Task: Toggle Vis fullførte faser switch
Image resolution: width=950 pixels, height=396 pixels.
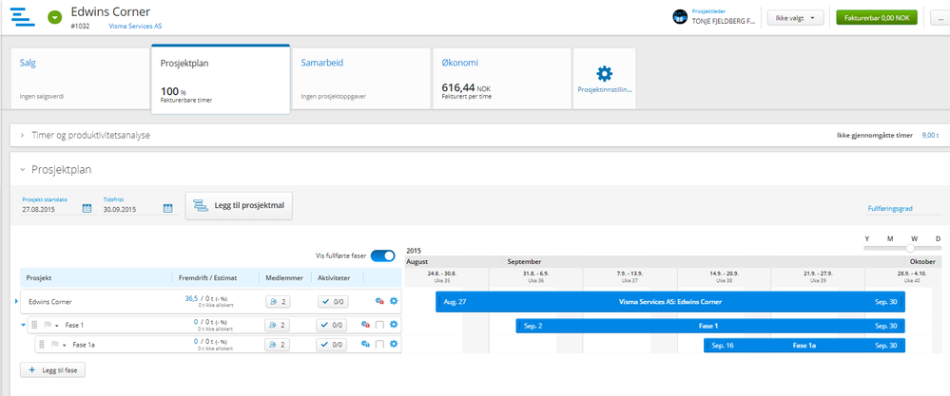Action: pos(382,255)
